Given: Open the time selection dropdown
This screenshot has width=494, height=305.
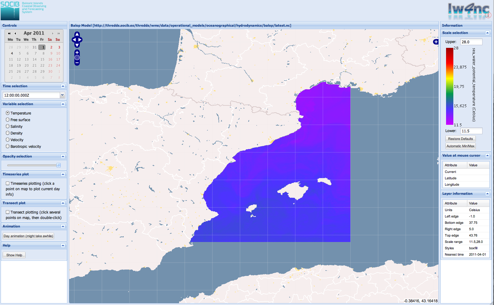Looking at the screenshot, I should click(62, 95).
